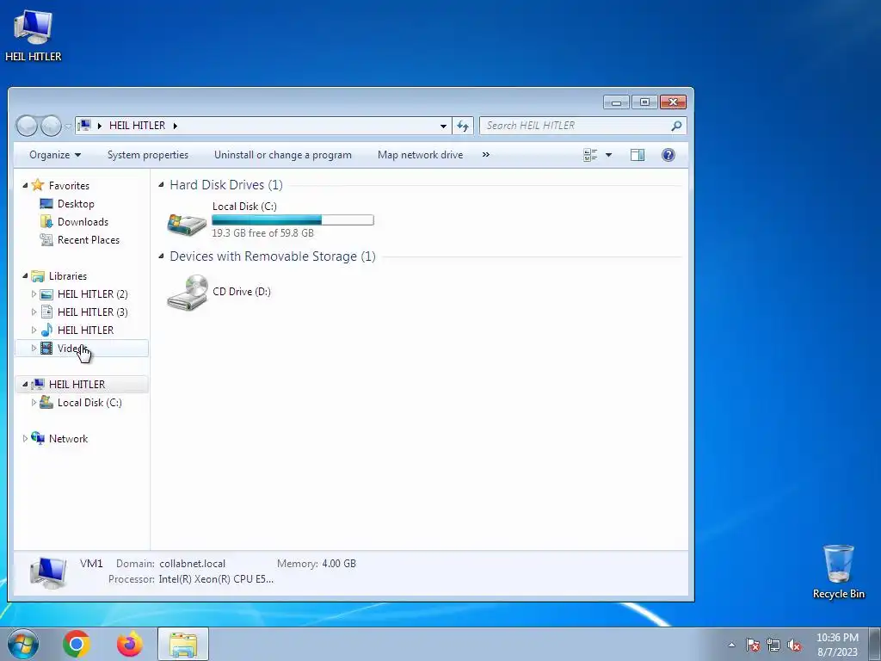Click the music note library icon

46,330
